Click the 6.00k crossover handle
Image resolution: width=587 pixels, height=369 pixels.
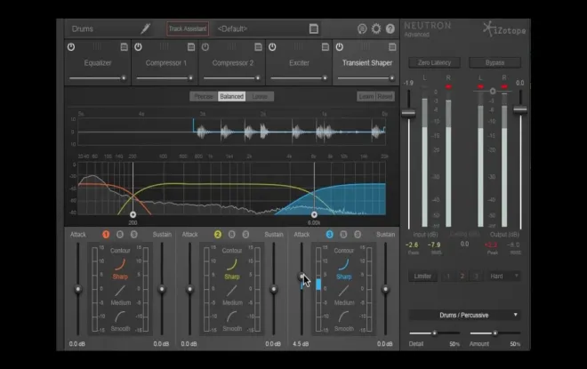314,214
